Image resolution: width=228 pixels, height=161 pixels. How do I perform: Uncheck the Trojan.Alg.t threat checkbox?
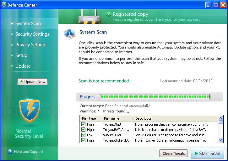click(83, 124)
